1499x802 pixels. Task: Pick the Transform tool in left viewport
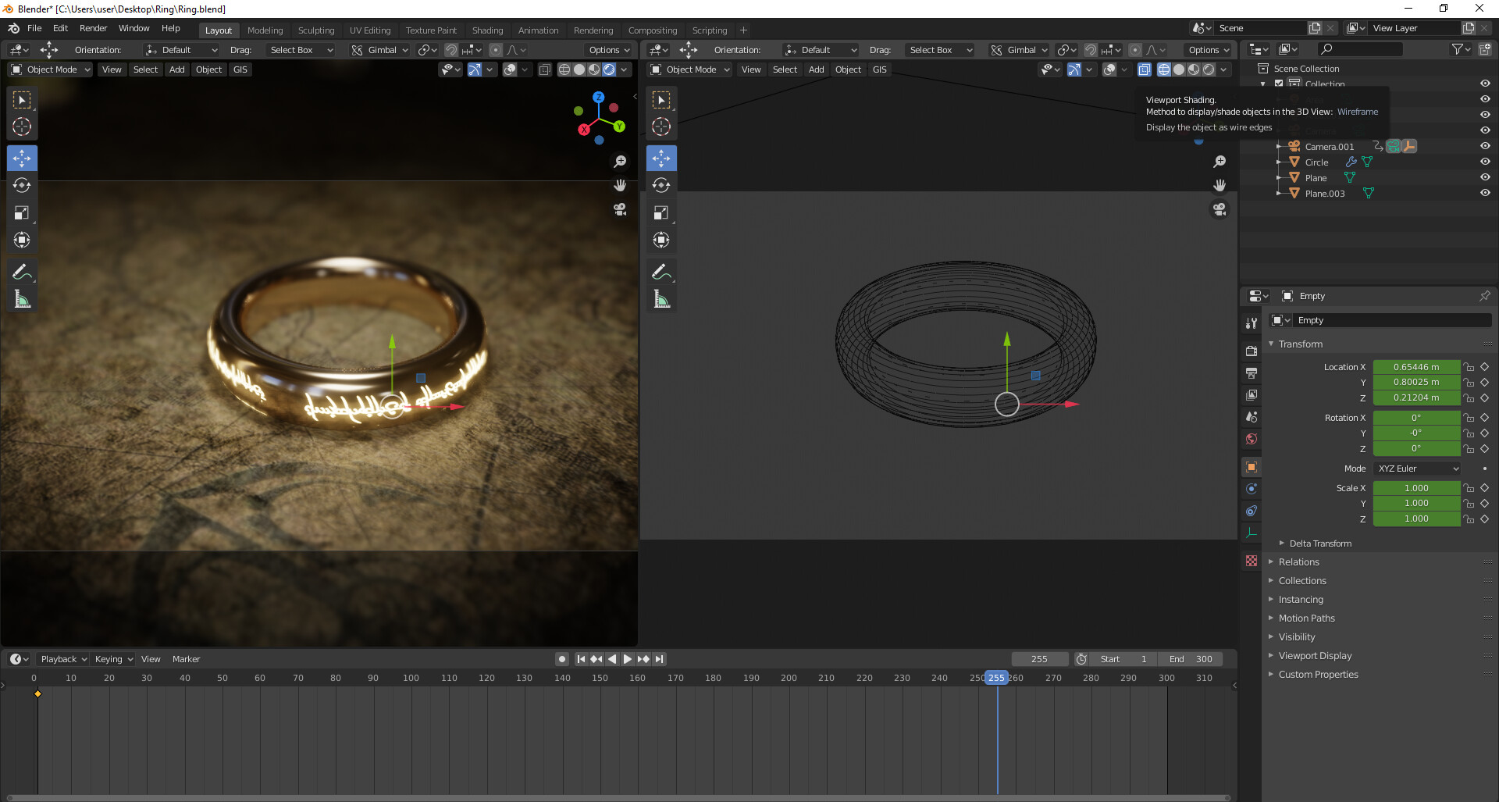(x=22, y=240)
